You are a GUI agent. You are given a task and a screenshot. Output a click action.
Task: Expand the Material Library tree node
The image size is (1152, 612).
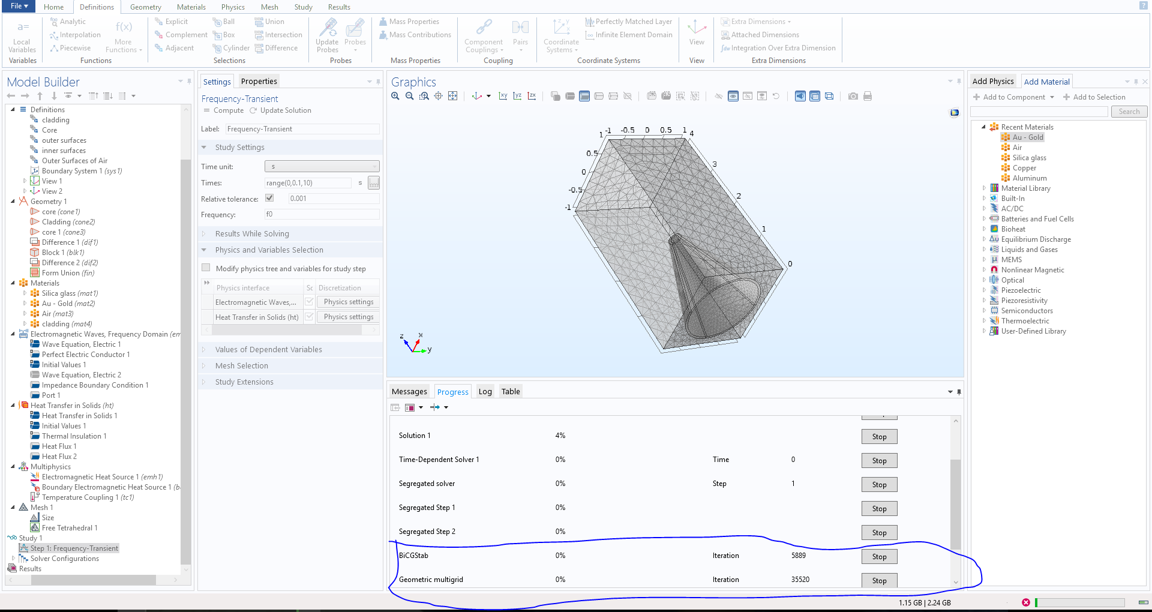(984, 188)
